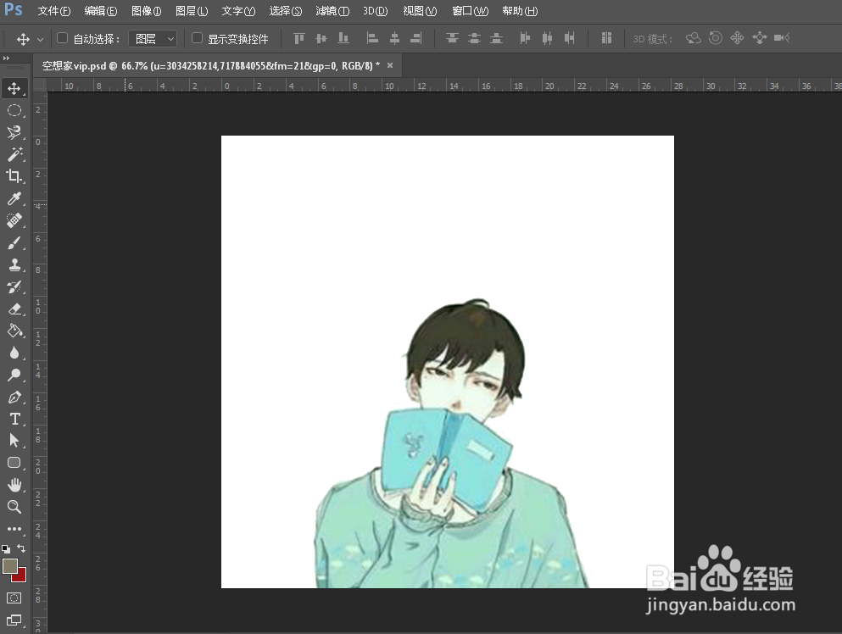Click the Photoshop Ps logo

[x=13, y=9]
